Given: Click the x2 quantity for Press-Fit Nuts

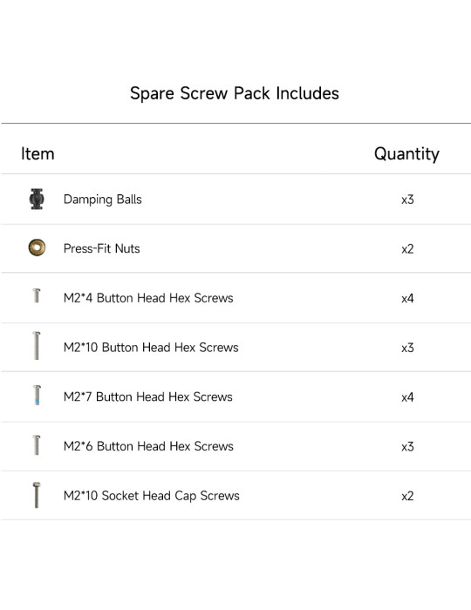Looking at the screenshot, I should pos(407,249).
